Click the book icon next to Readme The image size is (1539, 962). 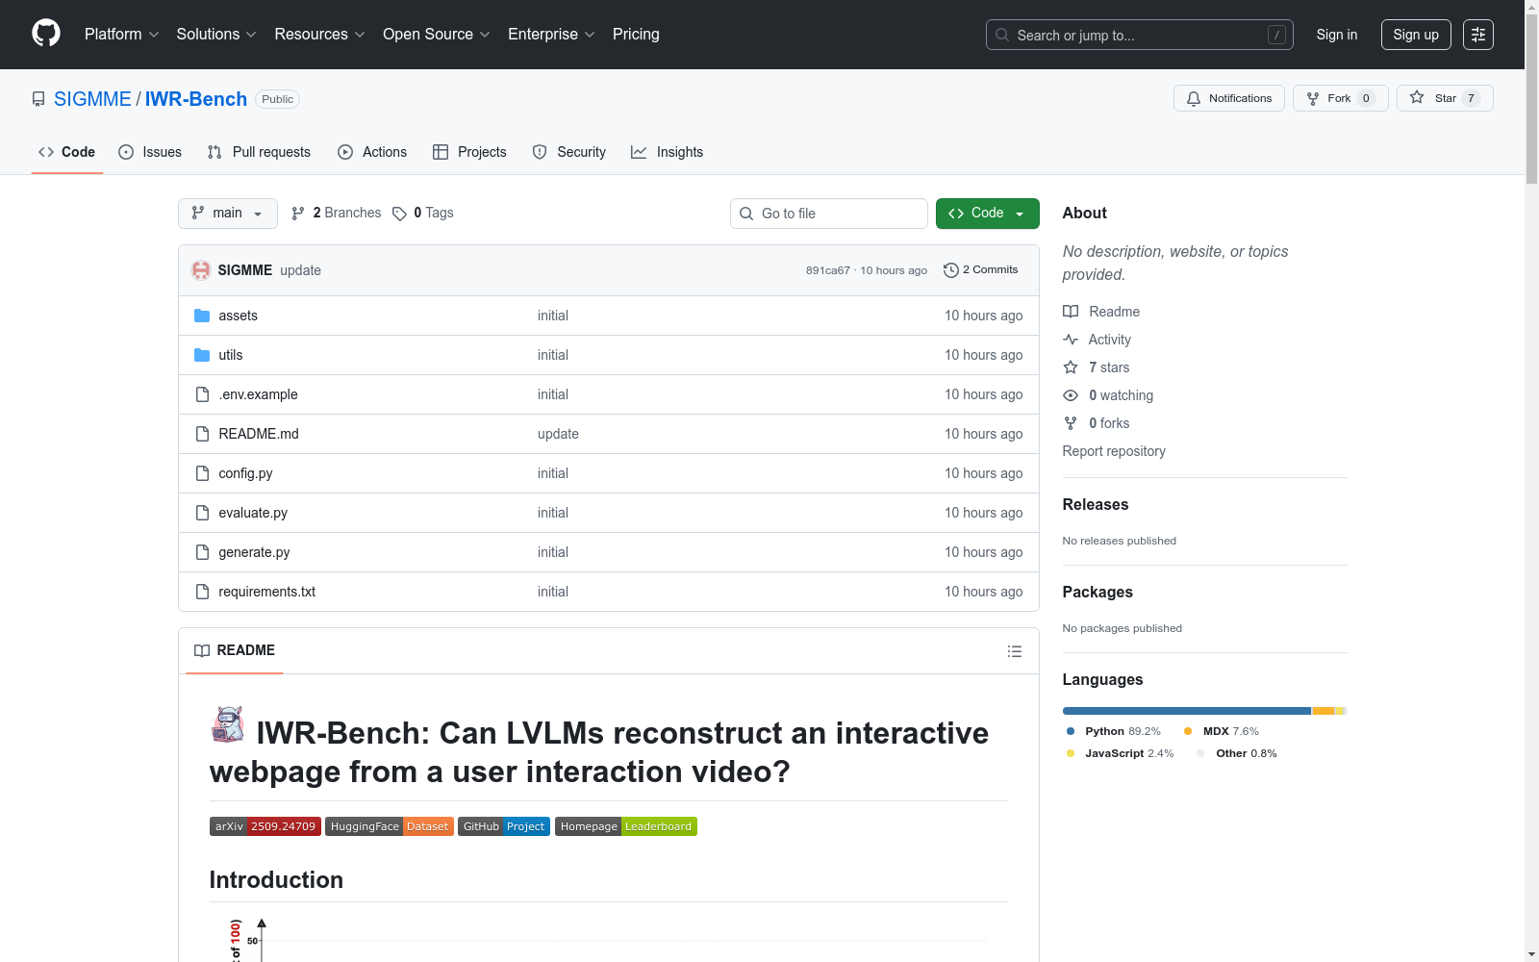(1071, 312)
